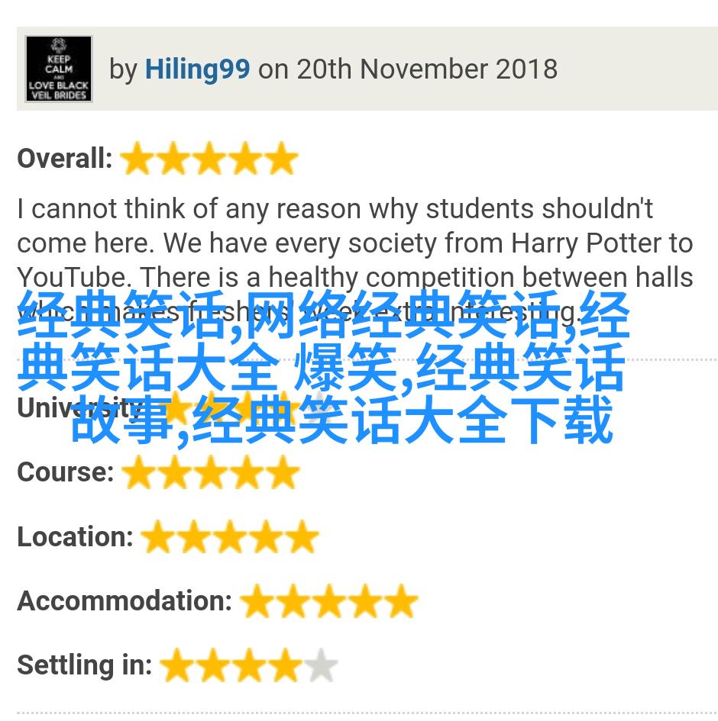Click the Settling in rating label
Viewport: 718px width, 721px height.
pos(85,665)
